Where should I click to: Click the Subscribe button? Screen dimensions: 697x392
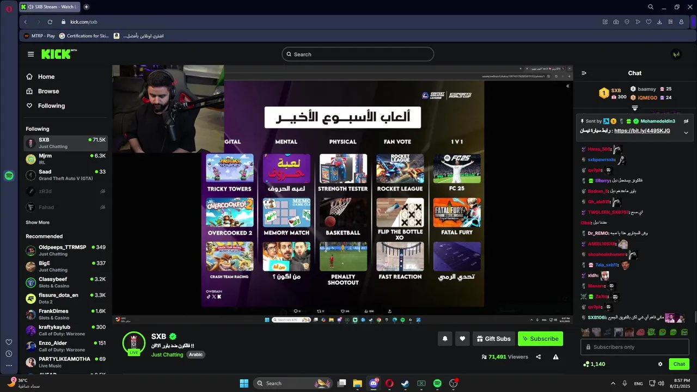pos(540,339)
